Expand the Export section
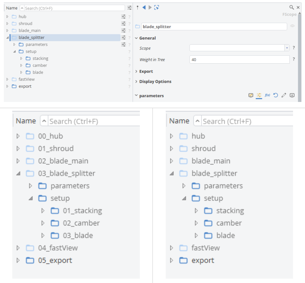This screenshot has width=305, height=283. pos(146,71)
